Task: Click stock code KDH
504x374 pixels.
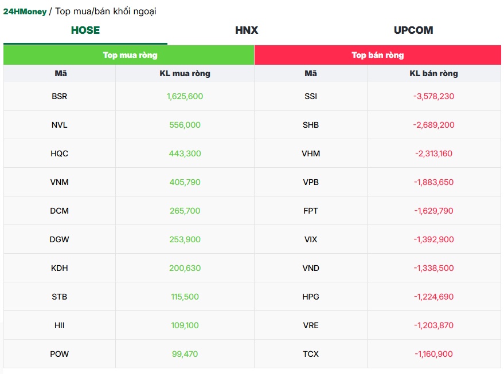Action: [60, 268]
